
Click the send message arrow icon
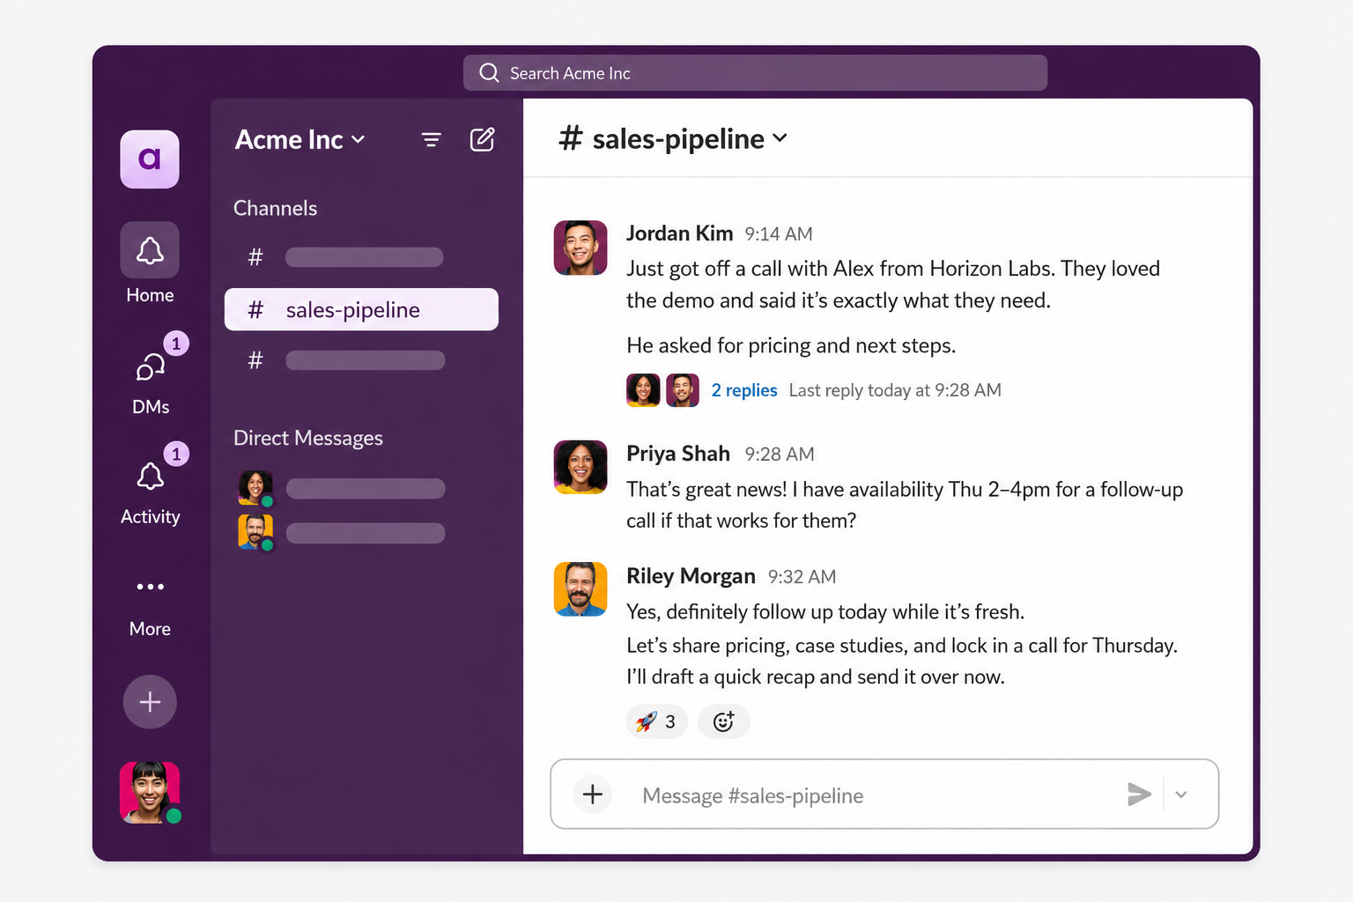[x=1139, y=795]
